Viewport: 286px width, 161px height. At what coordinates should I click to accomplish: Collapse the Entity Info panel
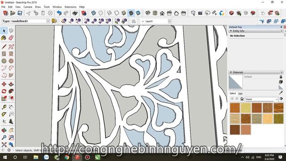point(231,31)
